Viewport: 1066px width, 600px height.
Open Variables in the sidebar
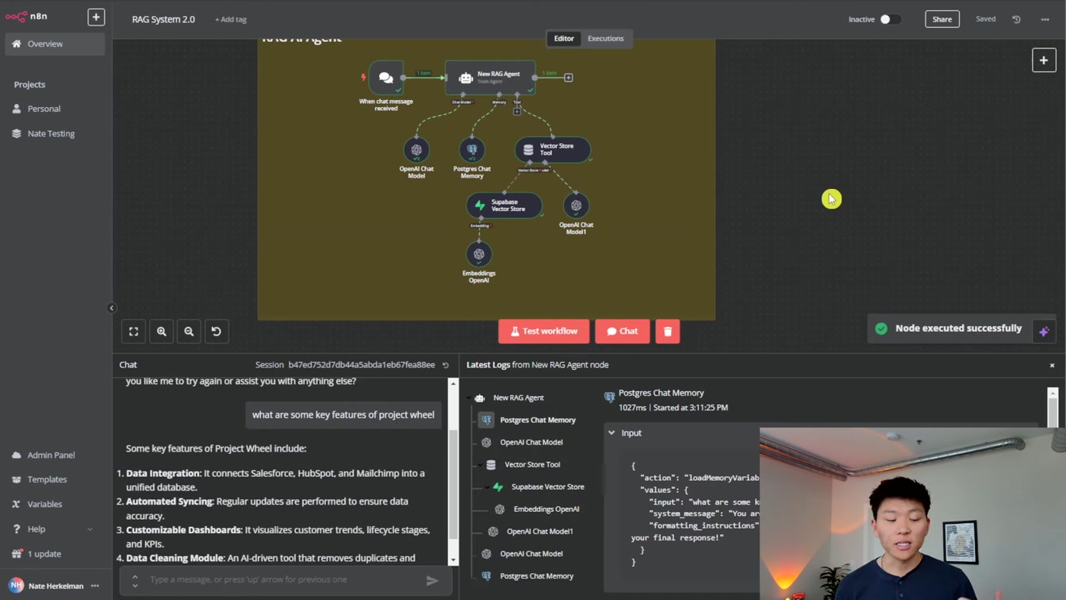pyautogui.click(x=44, y=504)
